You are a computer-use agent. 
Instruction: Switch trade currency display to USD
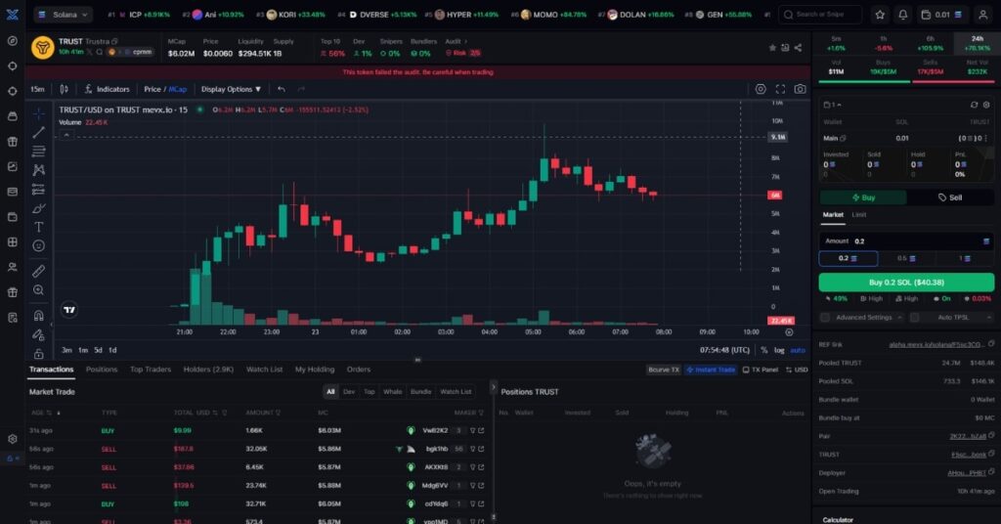(797, 370)
